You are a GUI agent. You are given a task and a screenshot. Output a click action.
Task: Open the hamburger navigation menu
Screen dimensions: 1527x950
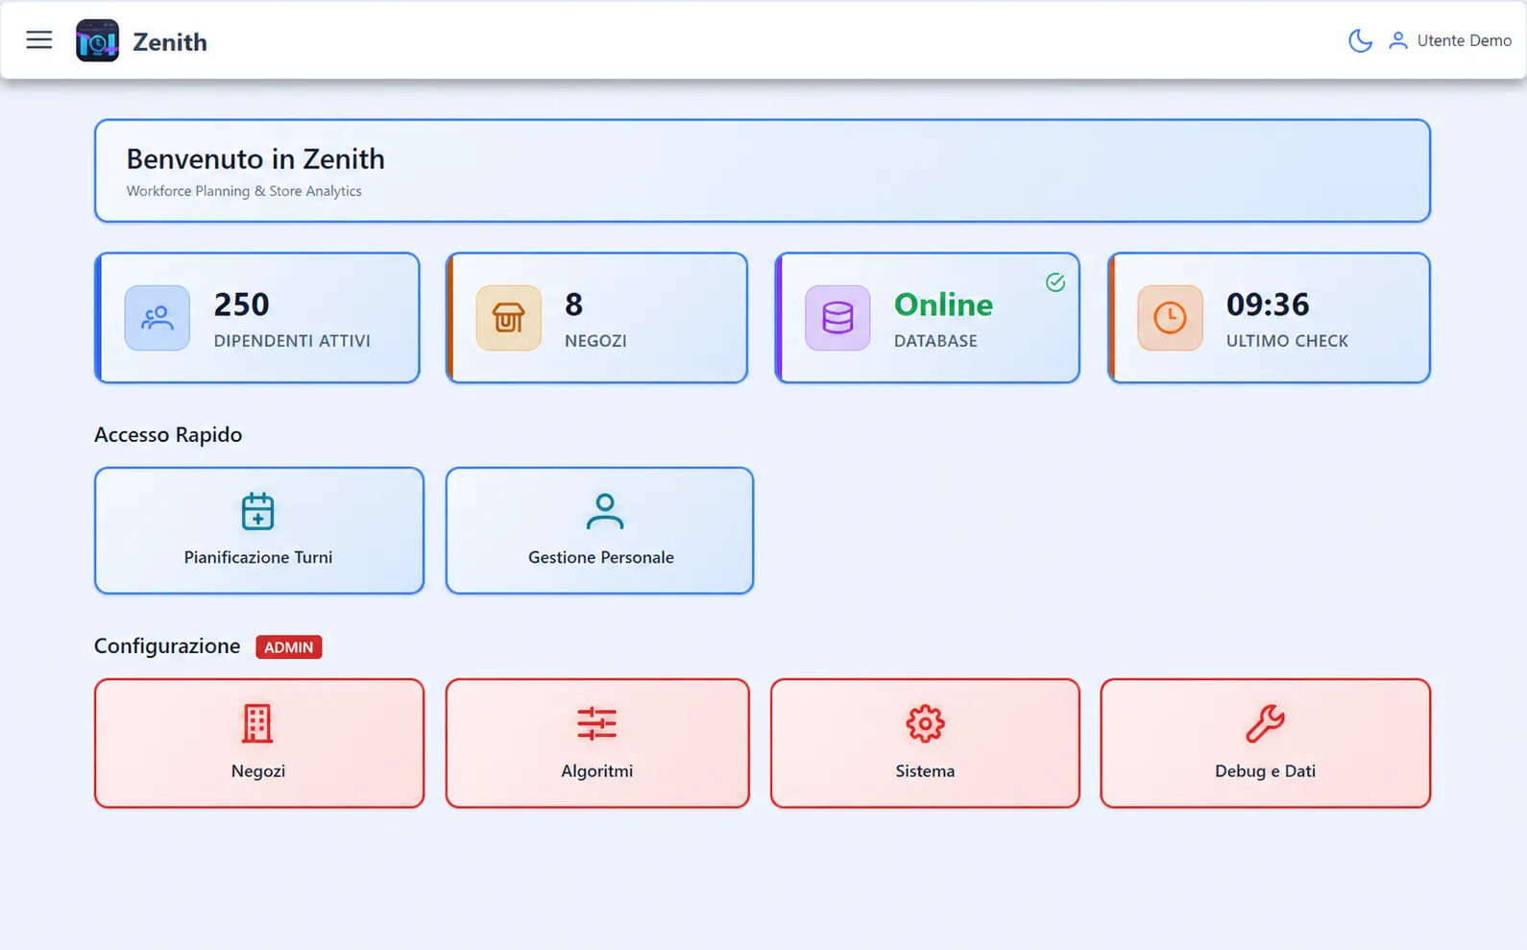[39, 40]
